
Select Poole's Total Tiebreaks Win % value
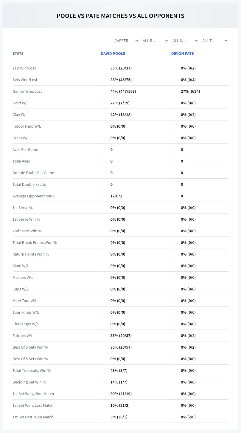119,370
